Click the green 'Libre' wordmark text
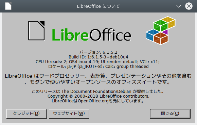 click(x=71, y=35)
